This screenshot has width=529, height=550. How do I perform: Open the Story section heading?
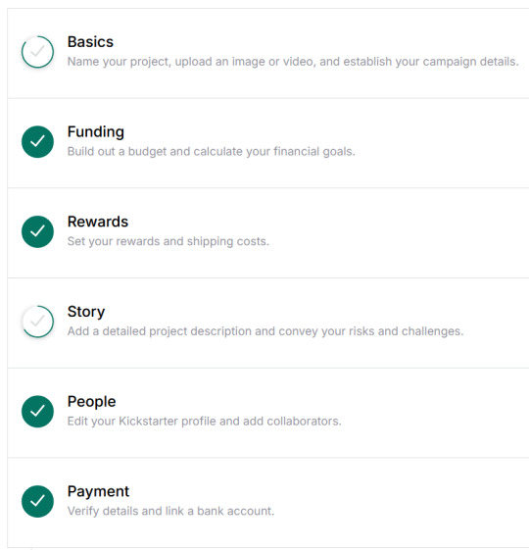tap(86, 312)
